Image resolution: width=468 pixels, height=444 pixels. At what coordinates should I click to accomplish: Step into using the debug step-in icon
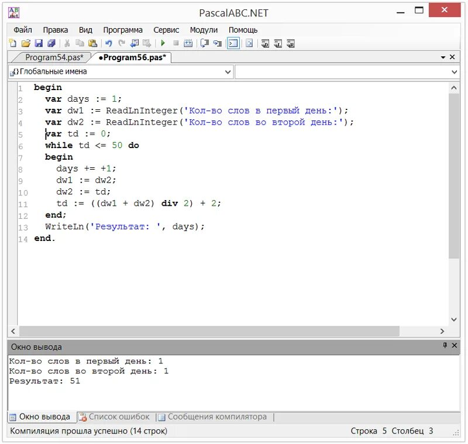(217, 43)
